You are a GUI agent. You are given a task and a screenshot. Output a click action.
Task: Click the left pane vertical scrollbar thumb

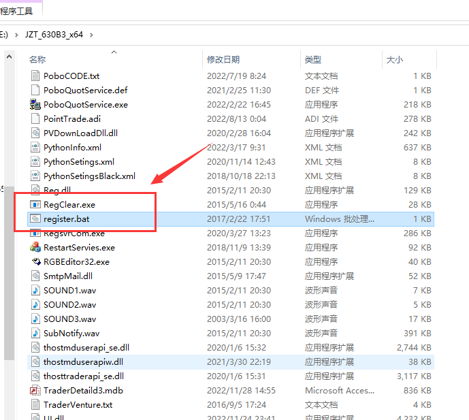click(x=10, y=273)
